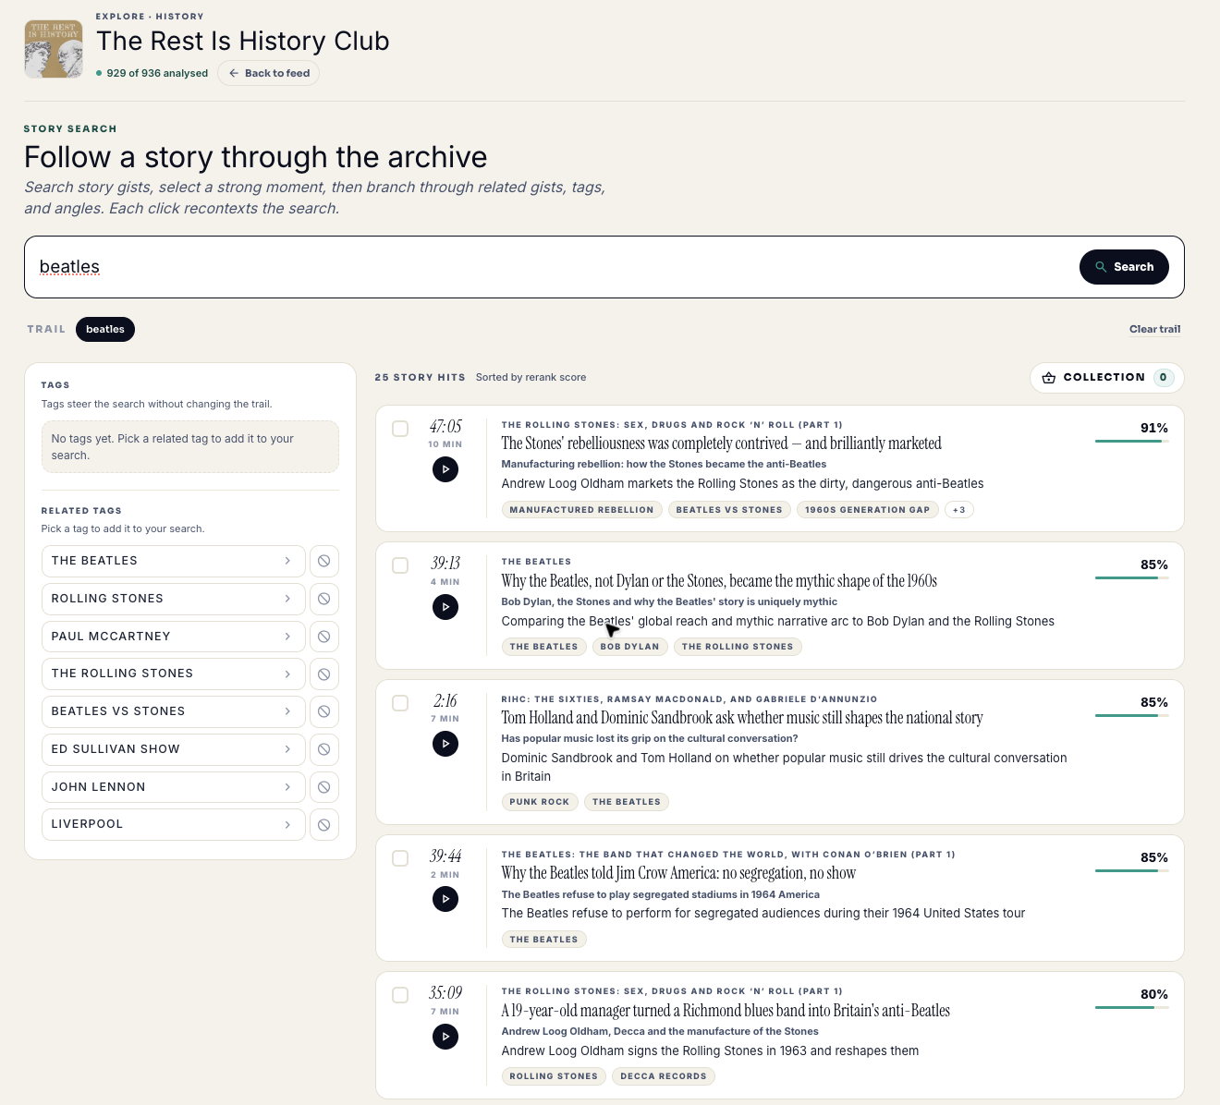
Task: Add ROLLING STONES related tag to search
Action: click(x=173, y=599)
